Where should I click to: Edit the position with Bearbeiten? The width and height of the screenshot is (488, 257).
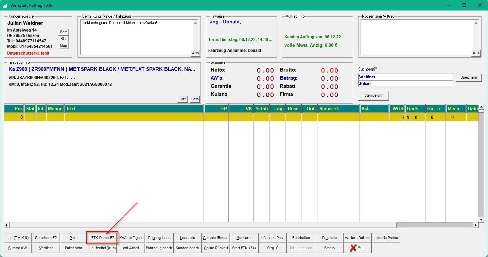click(x=301, y=238)
